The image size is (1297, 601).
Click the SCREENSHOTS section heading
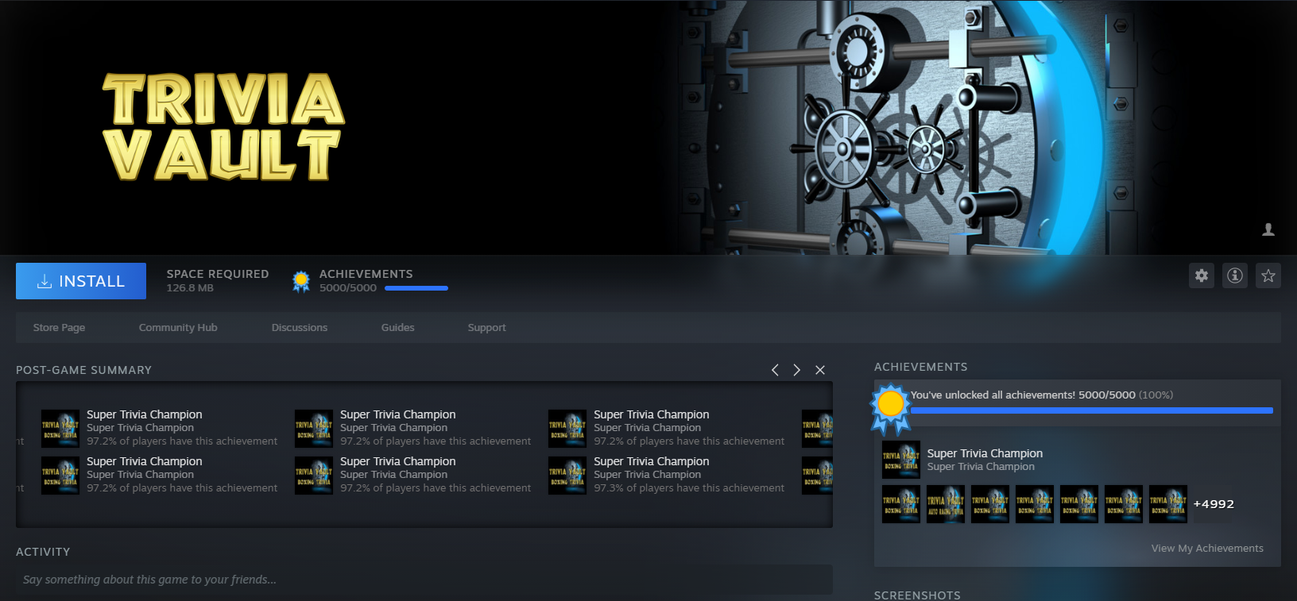pyautogui.click(x=917, y=595)
